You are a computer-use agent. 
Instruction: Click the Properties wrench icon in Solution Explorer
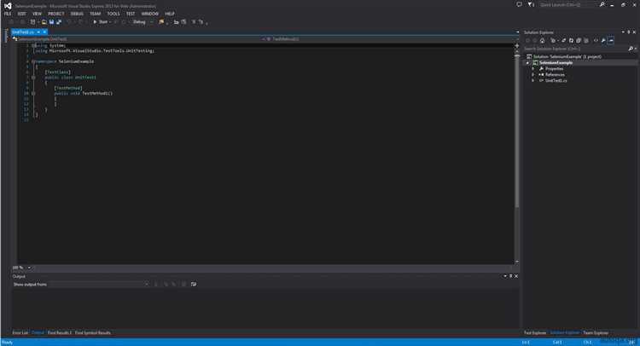pyautogui.click(x=603, y=40)
